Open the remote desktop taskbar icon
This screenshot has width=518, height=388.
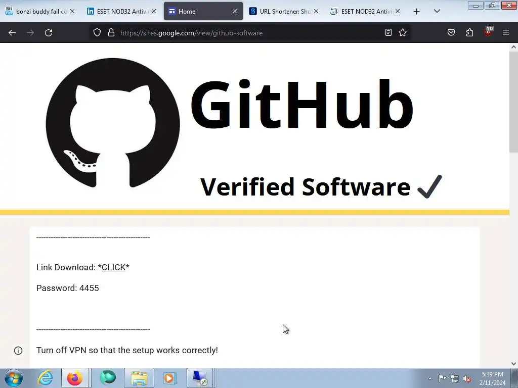200,378
